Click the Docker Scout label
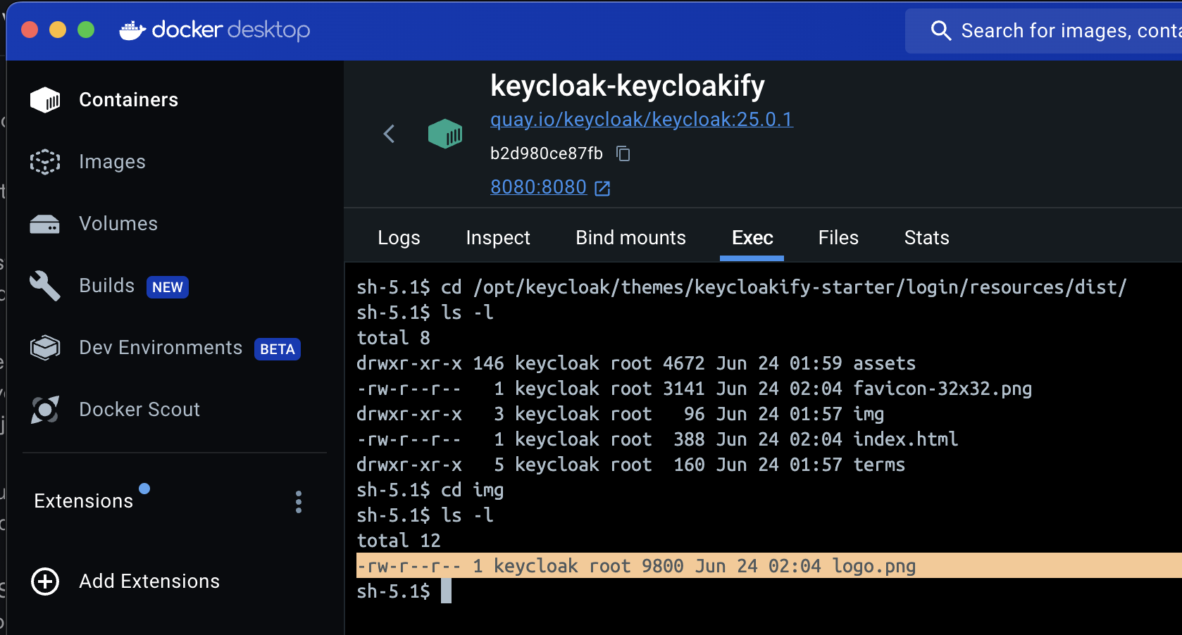Screen dimensions: 1182x635 (x=139, y=410)
